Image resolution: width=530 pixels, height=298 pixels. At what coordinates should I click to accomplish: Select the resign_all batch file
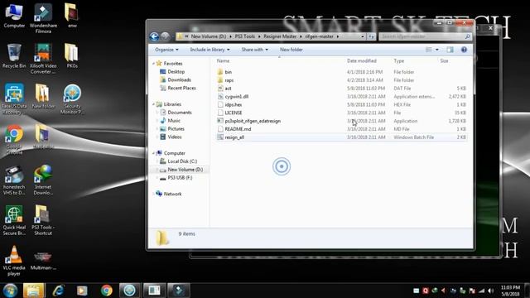(x=341, y=137)
